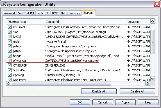The height and width of the screenshot is (108, 161).
Task: Toggle the NvCpl startup checkbox
Action: [x=10, y=37]
